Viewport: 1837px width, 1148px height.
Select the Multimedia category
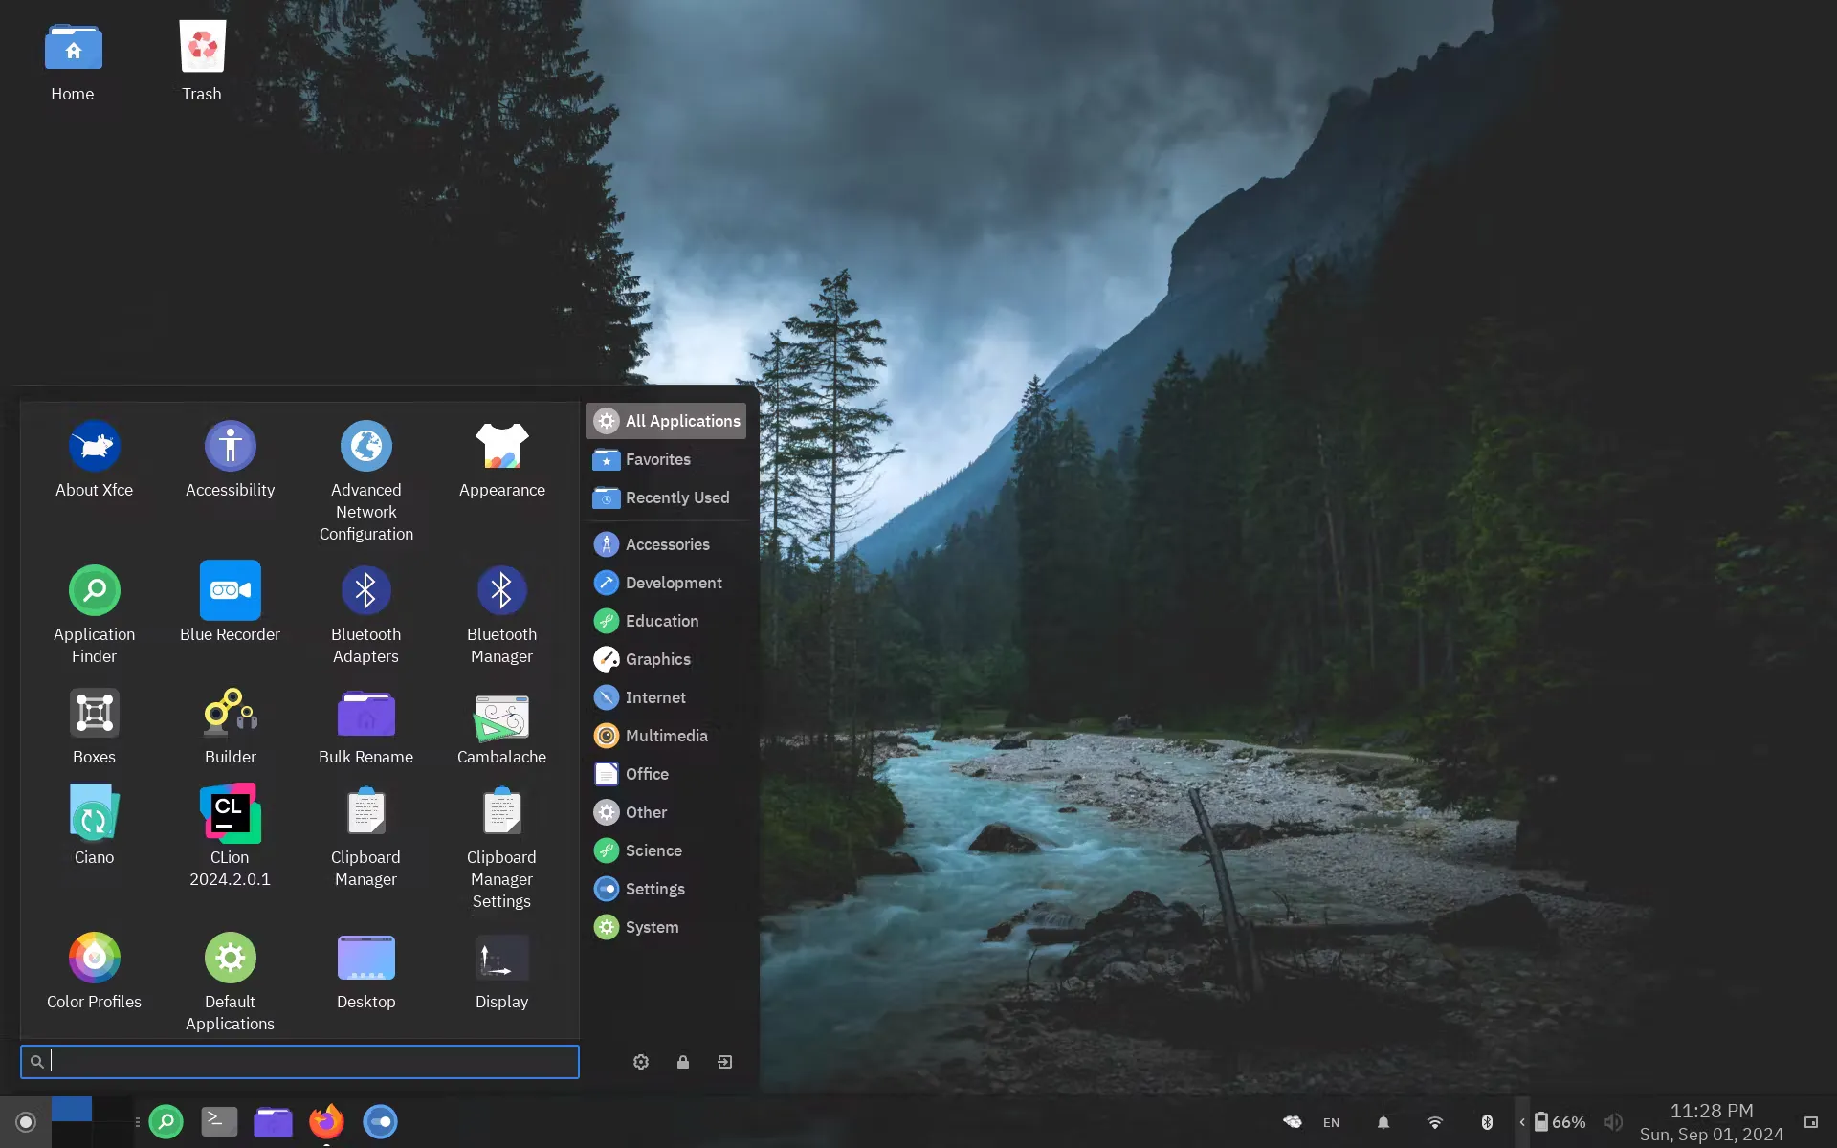coord(667,736)
